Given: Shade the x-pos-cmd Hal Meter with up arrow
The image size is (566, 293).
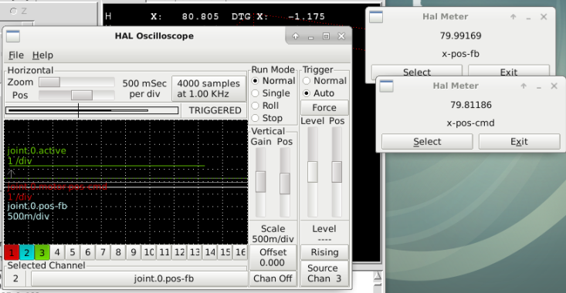Looking at the screenshot, I should click(x=524, y=86).
